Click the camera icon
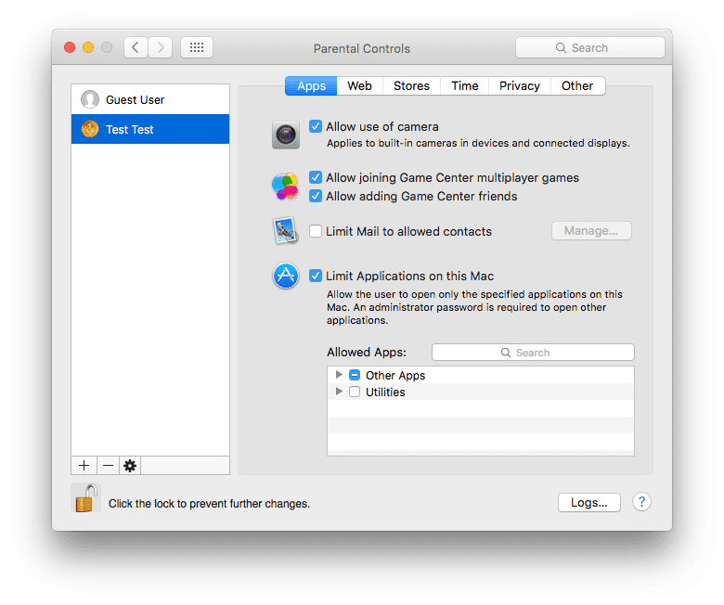Image resolution: width=724 pixels, height=605 pixels. pos(286,135)
